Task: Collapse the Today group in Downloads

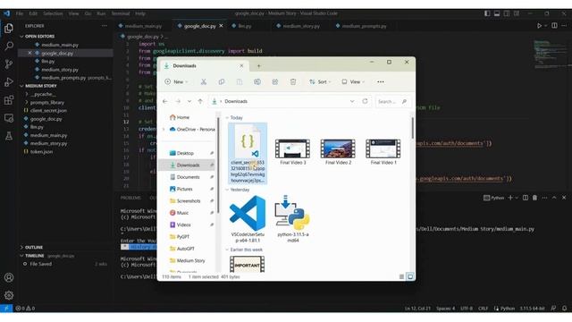Action: pos(227,117)
